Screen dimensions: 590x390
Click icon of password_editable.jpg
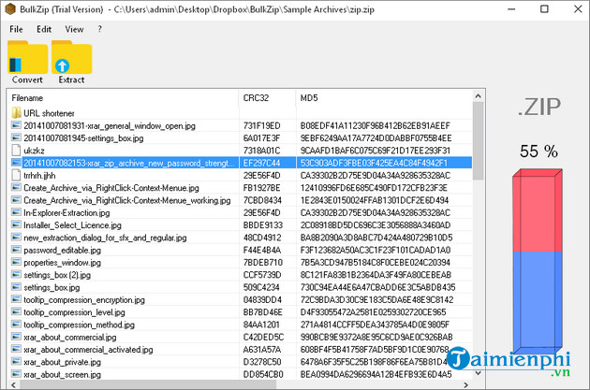(x=16, y=250)
